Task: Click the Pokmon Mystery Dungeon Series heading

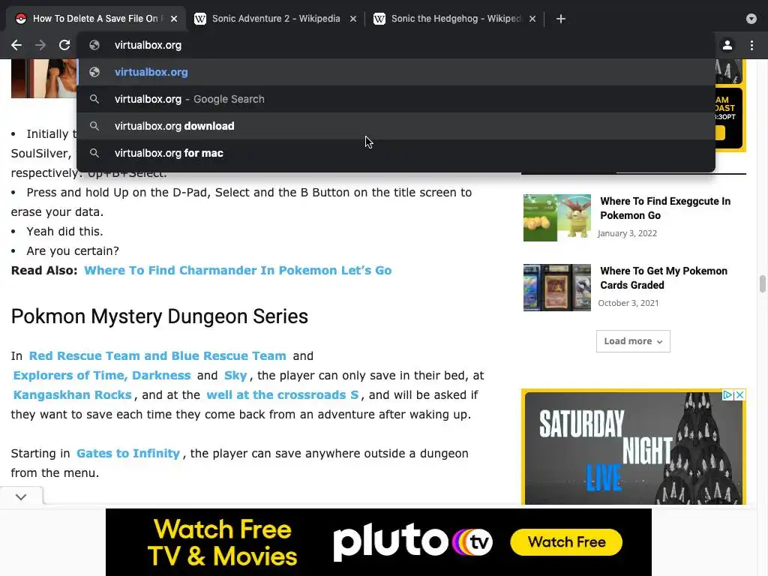Action: point(160,316)
